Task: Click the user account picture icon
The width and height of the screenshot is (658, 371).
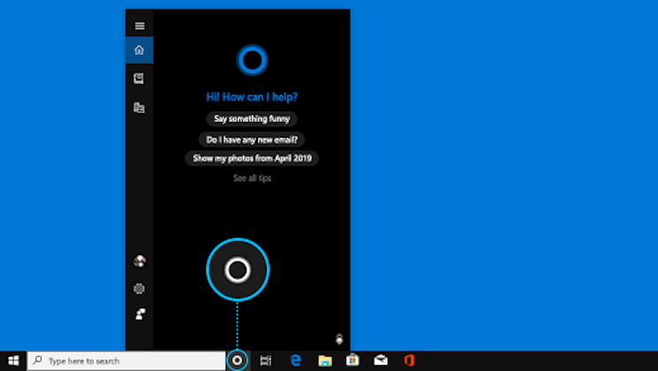Action: click(139, 261)
